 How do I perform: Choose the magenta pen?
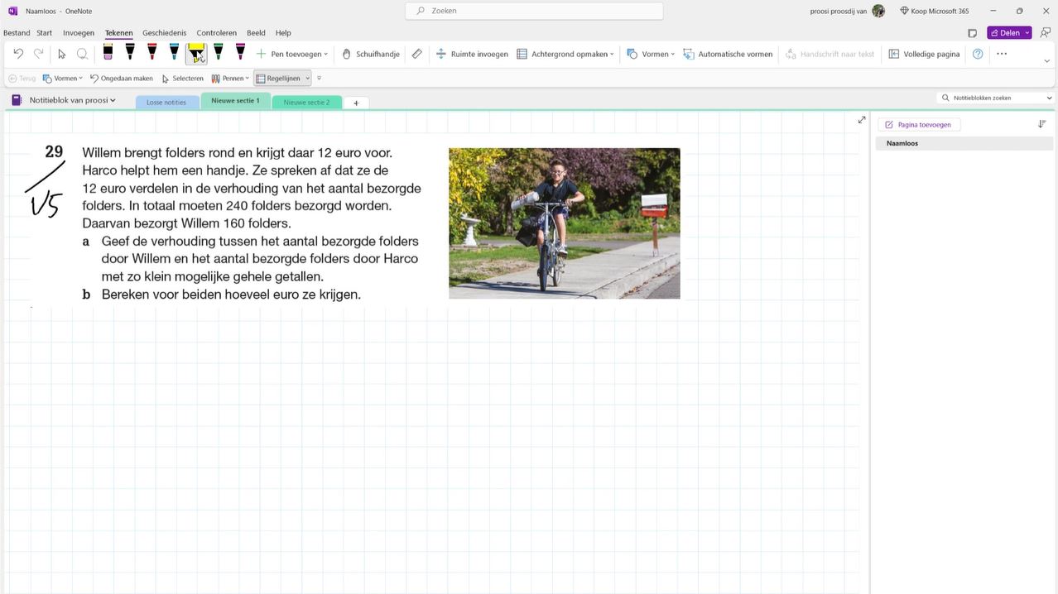(240, 53)
